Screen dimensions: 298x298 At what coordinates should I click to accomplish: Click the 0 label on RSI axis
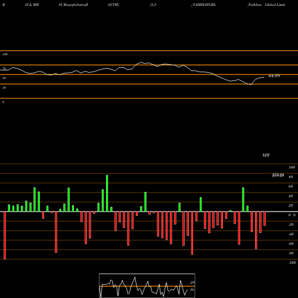click(x=3, y=102)
